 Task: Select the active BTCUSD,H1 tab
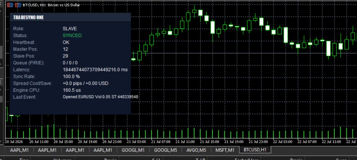(x=255, y=150)
